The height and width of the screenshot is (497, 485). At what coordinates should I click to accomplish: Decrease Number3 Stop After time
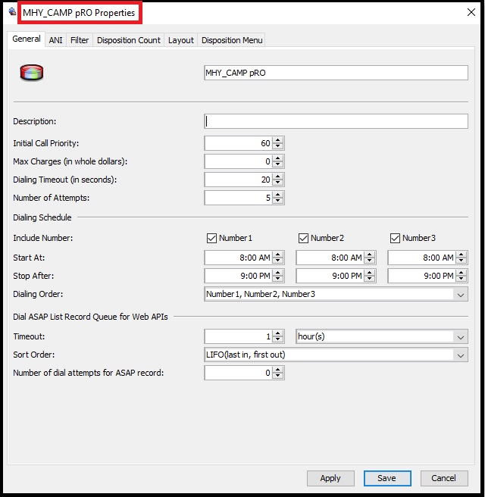pyautogui.click(x=462, y=279)
